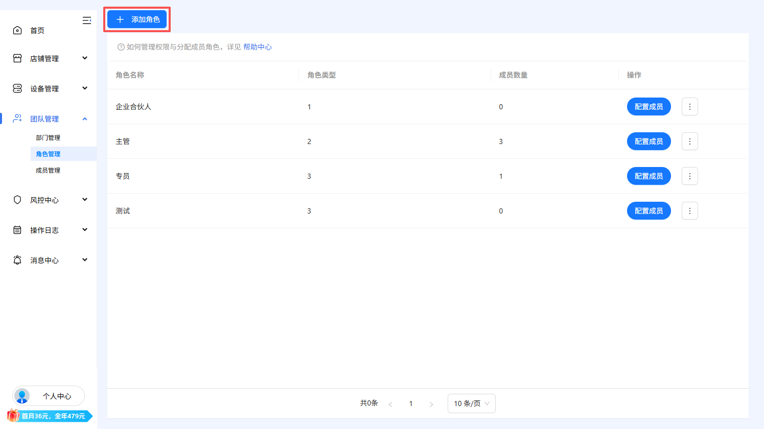Click the 团队管理 team icon
Screen dimensions: 764x429
coord(17,118)
